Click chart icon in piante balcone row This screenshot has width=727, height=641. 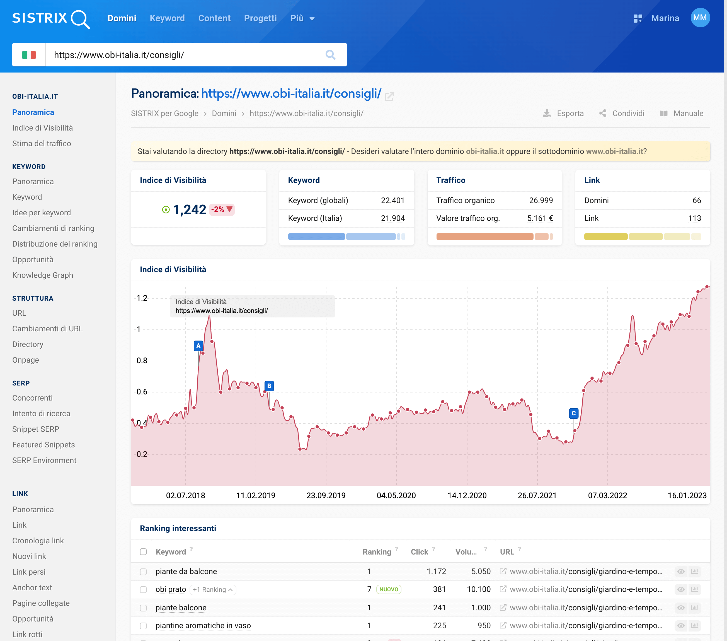(x=695, y=608)
